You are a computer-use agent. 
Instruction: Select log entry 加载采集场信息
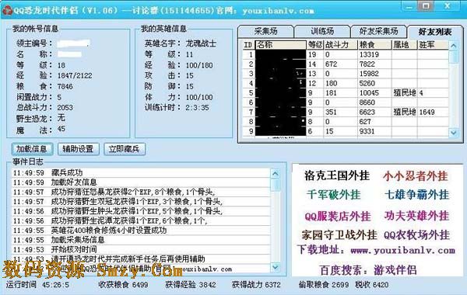(141, 240)
